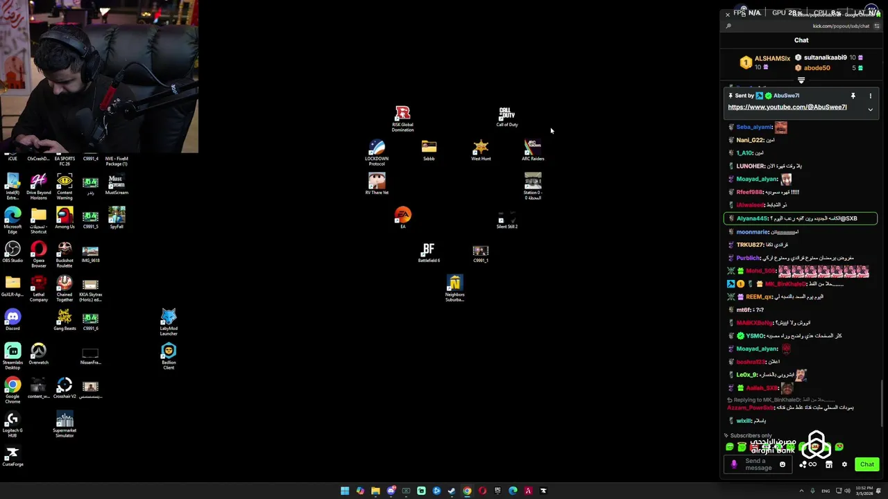This screenshot has height=499, width=888.
Task: Open the EA app desktop icon
Action: point(402,218)
